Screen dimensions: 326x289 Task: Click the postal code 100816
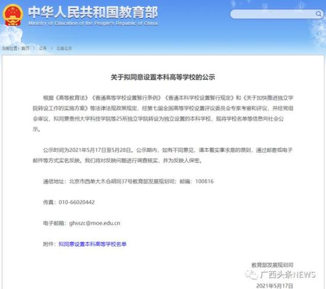point(204,181)
